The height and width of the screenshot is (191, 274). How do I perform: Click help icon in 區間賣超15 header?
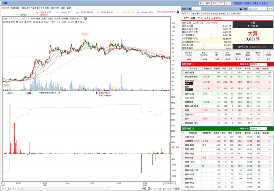[238, 128]
